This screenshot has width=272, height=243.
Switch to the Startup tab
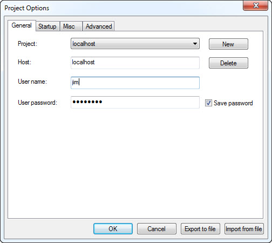click(x=47, y=26)
